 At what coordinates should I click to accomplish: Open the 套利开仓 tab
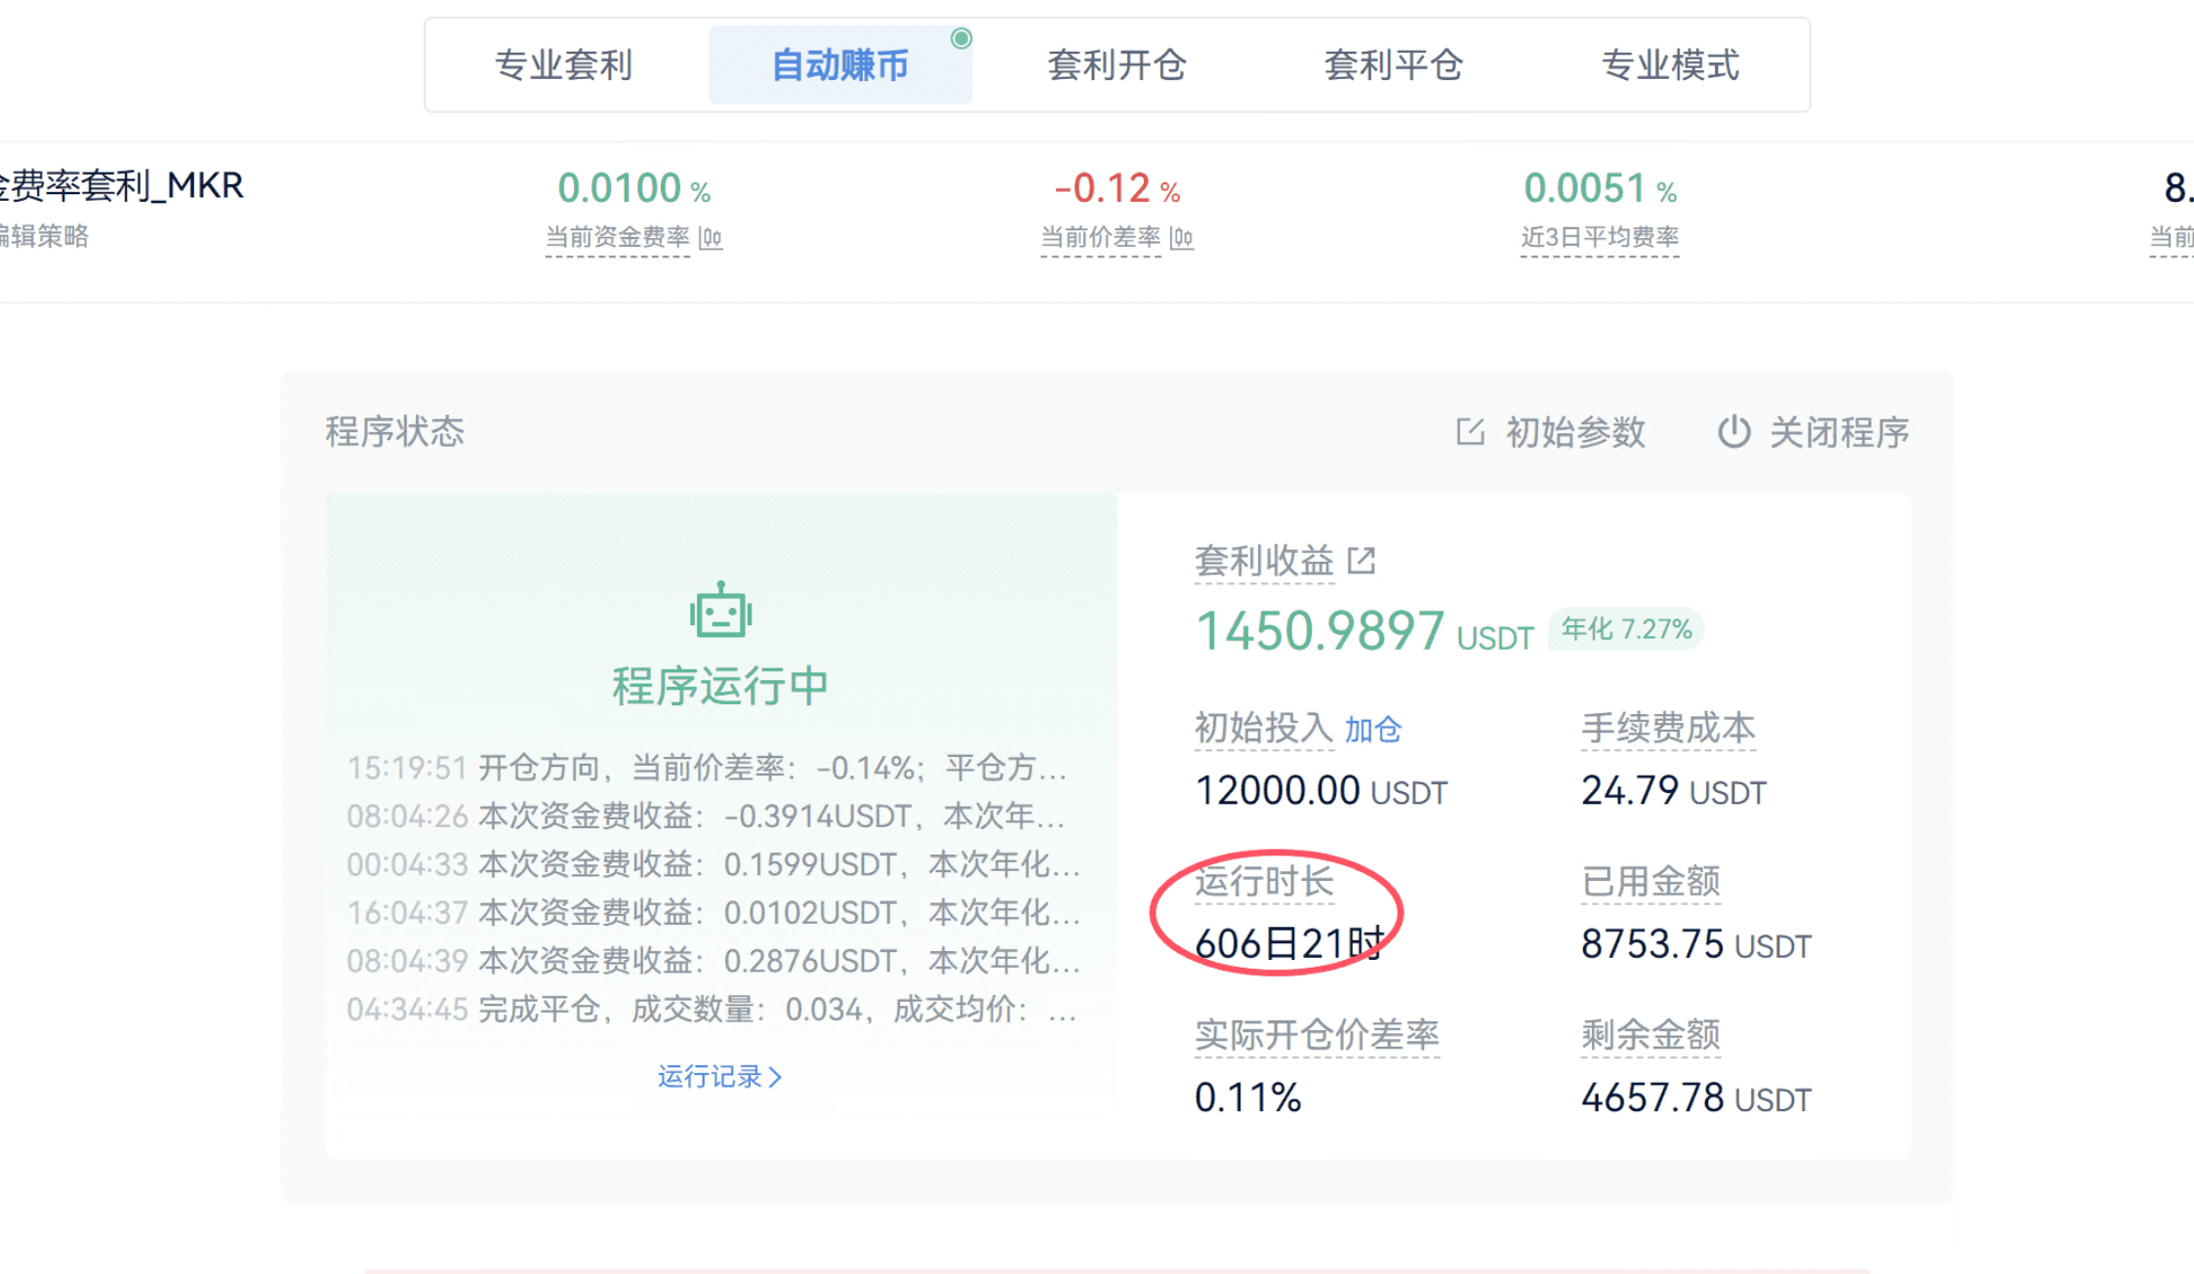(1117, 65)
